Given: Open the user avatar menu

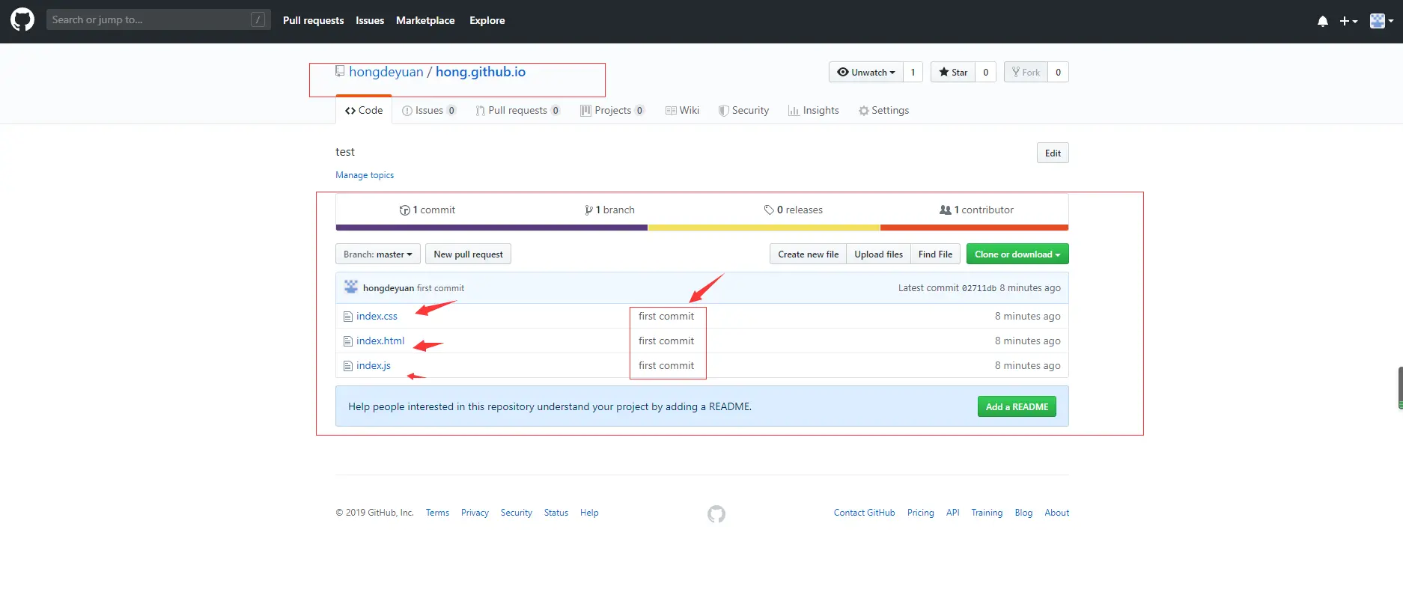Looking at the screenshot, I should coord(1381,21).
